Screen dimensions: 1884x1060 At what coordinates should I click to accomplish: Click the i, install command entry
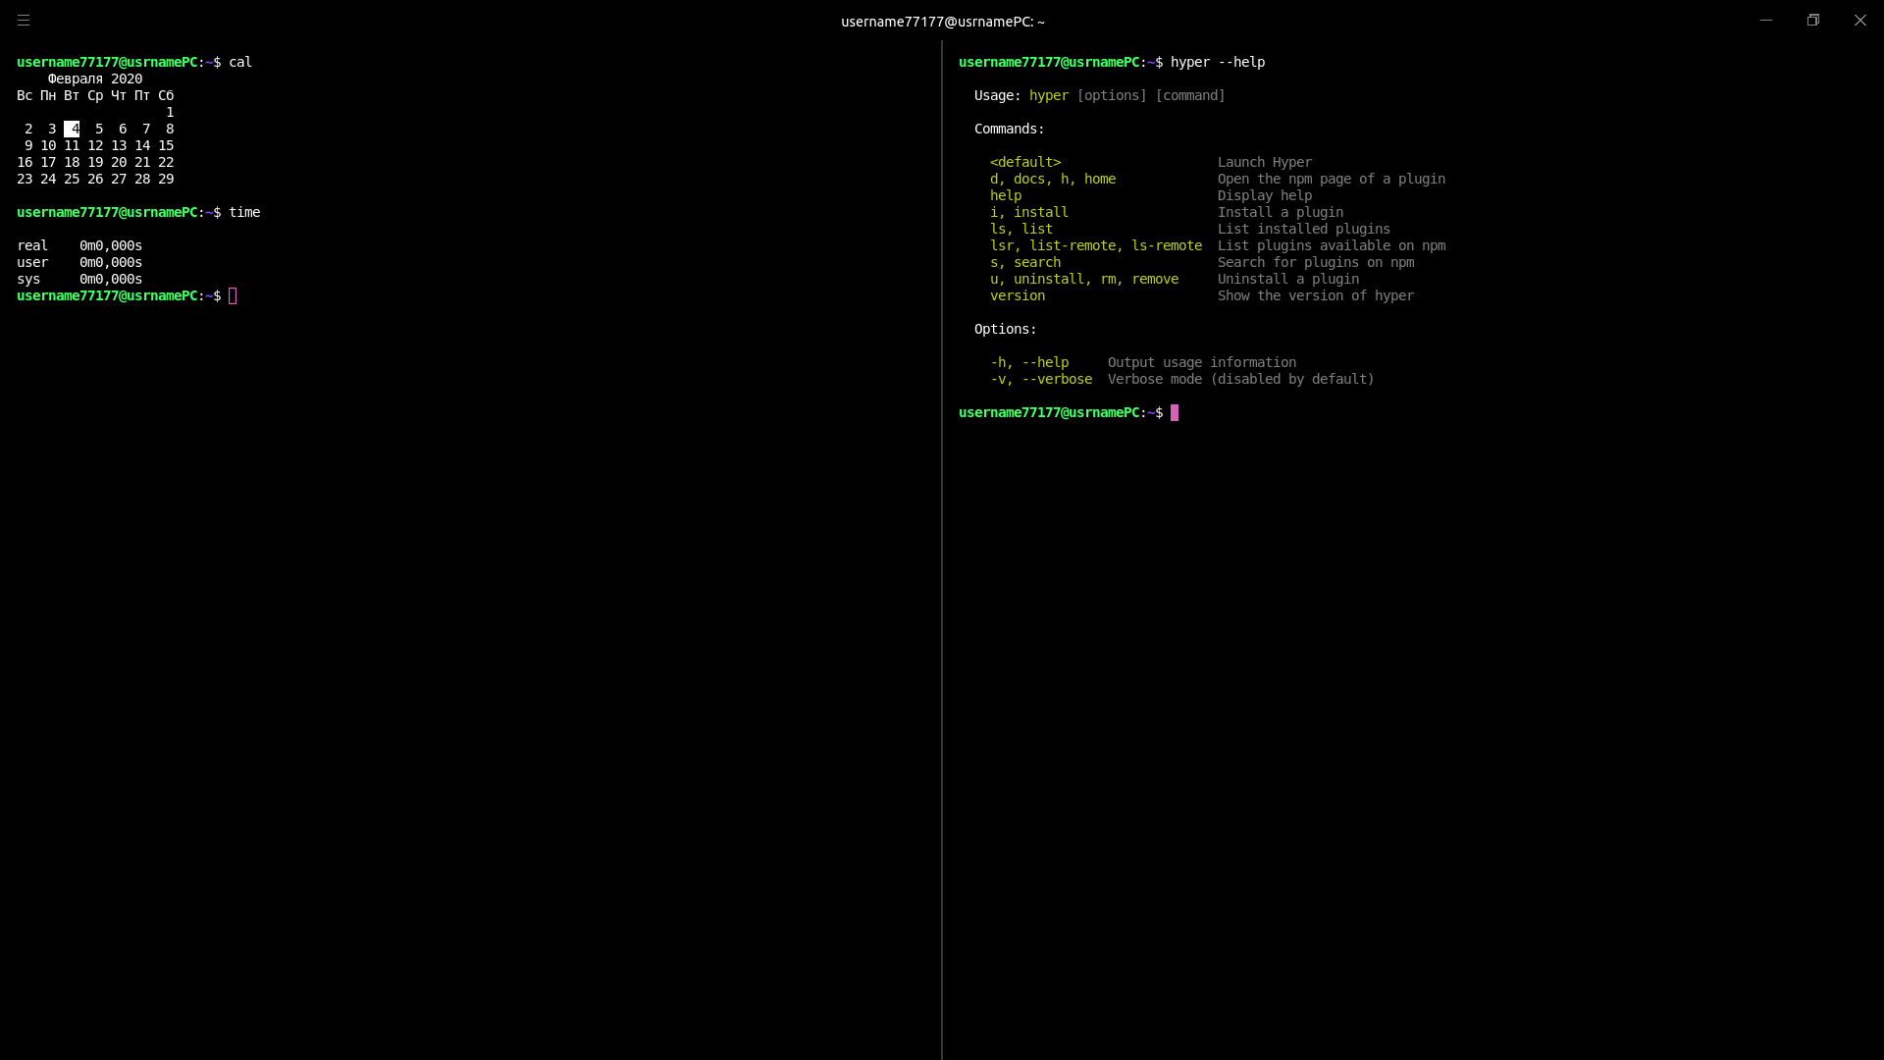coord(1029,212)
